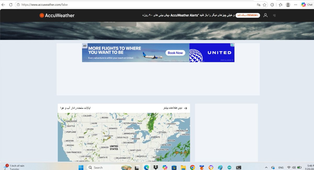Click 'MORE FLIGHTS TO WHERE YOU WANT TO BE' ad text
The height and width of the screenshot is (170, 314).
click(115, 50)
